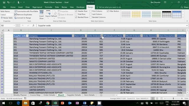Image resolution: width=189 pixels, height=106 pixels.
Task: Toggle the Filter Button checkbox
Action: [x=108, y=11]
